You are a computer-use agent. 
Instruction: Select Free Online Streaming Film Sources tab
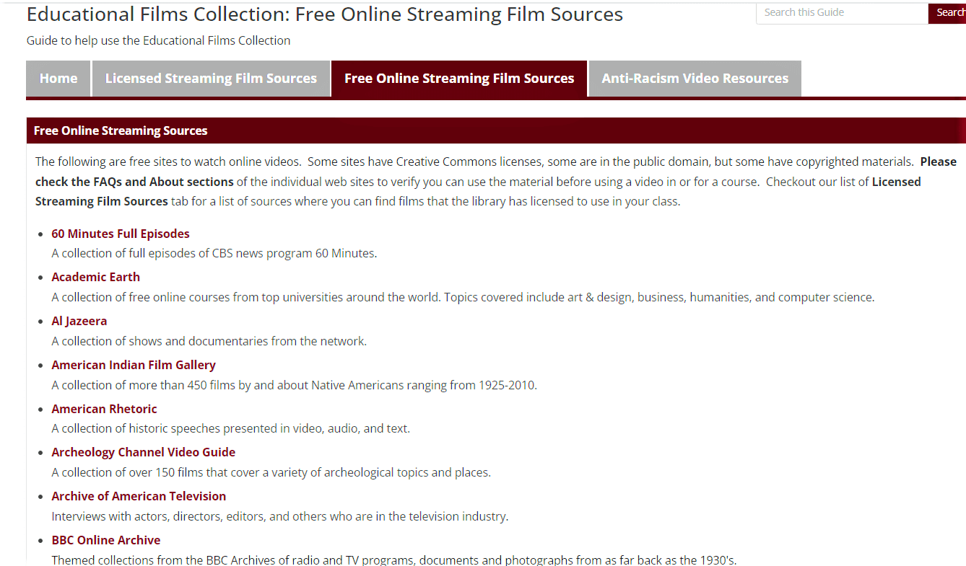(459, 79)
